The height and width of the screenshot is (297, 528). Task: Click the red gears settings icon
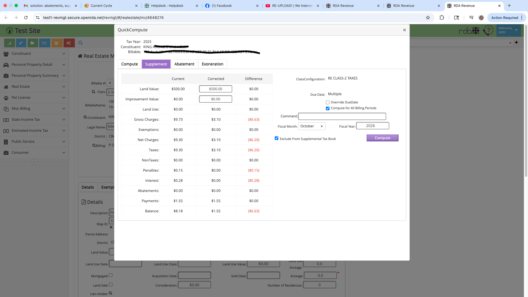click(x=69, y=43)
